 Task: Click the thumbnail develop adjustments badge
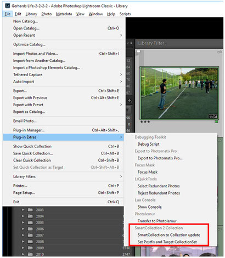point(215,117)
